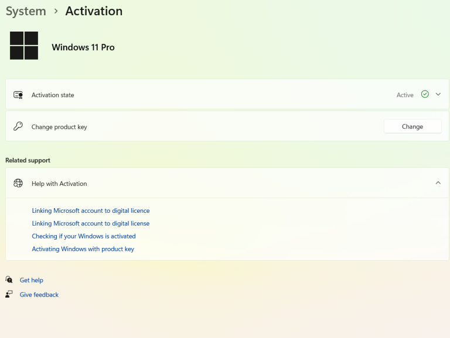Expand the Activation state details chevron
This screenshot has width=450, height=338.
(x=438, y=94)
